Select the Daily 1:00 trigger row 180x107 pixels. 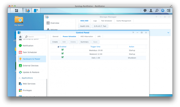click(98, 58)
